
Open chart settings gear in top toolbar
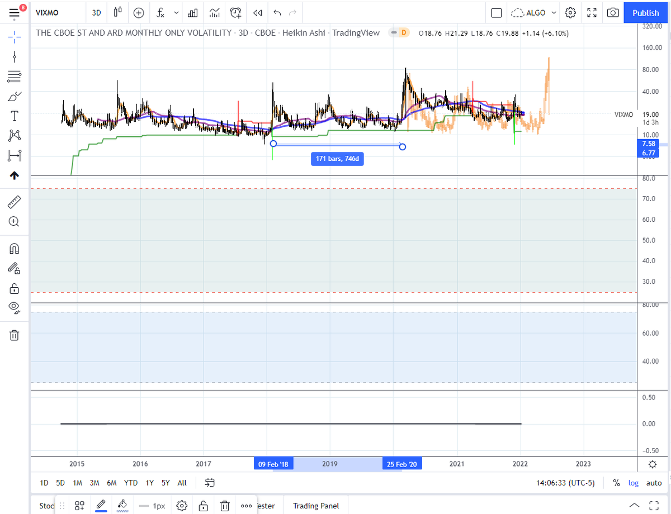coord(570,12)
